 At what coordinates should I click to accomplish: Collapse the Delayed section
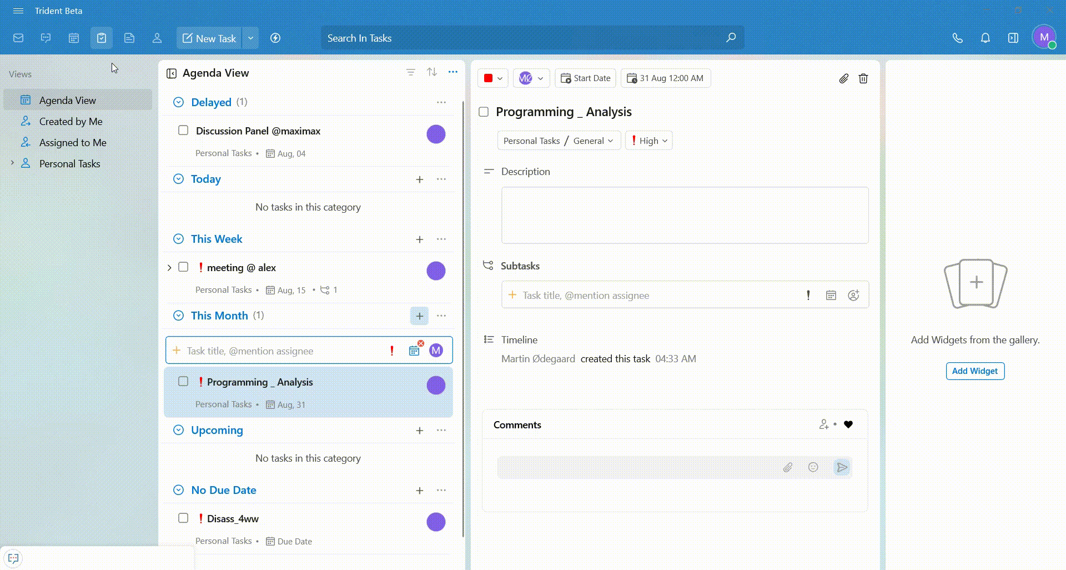[x=178, y=102]
